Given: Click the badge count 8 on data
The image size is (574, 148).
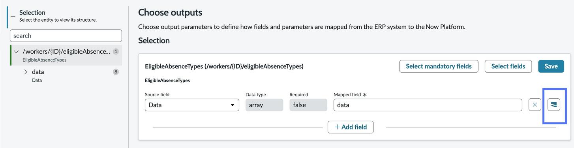Looking at the screenshot, I should [x=116, y=72].
